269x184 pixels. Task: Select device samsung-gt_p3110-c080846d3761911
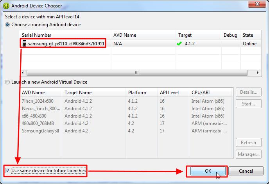coord(66,44)
